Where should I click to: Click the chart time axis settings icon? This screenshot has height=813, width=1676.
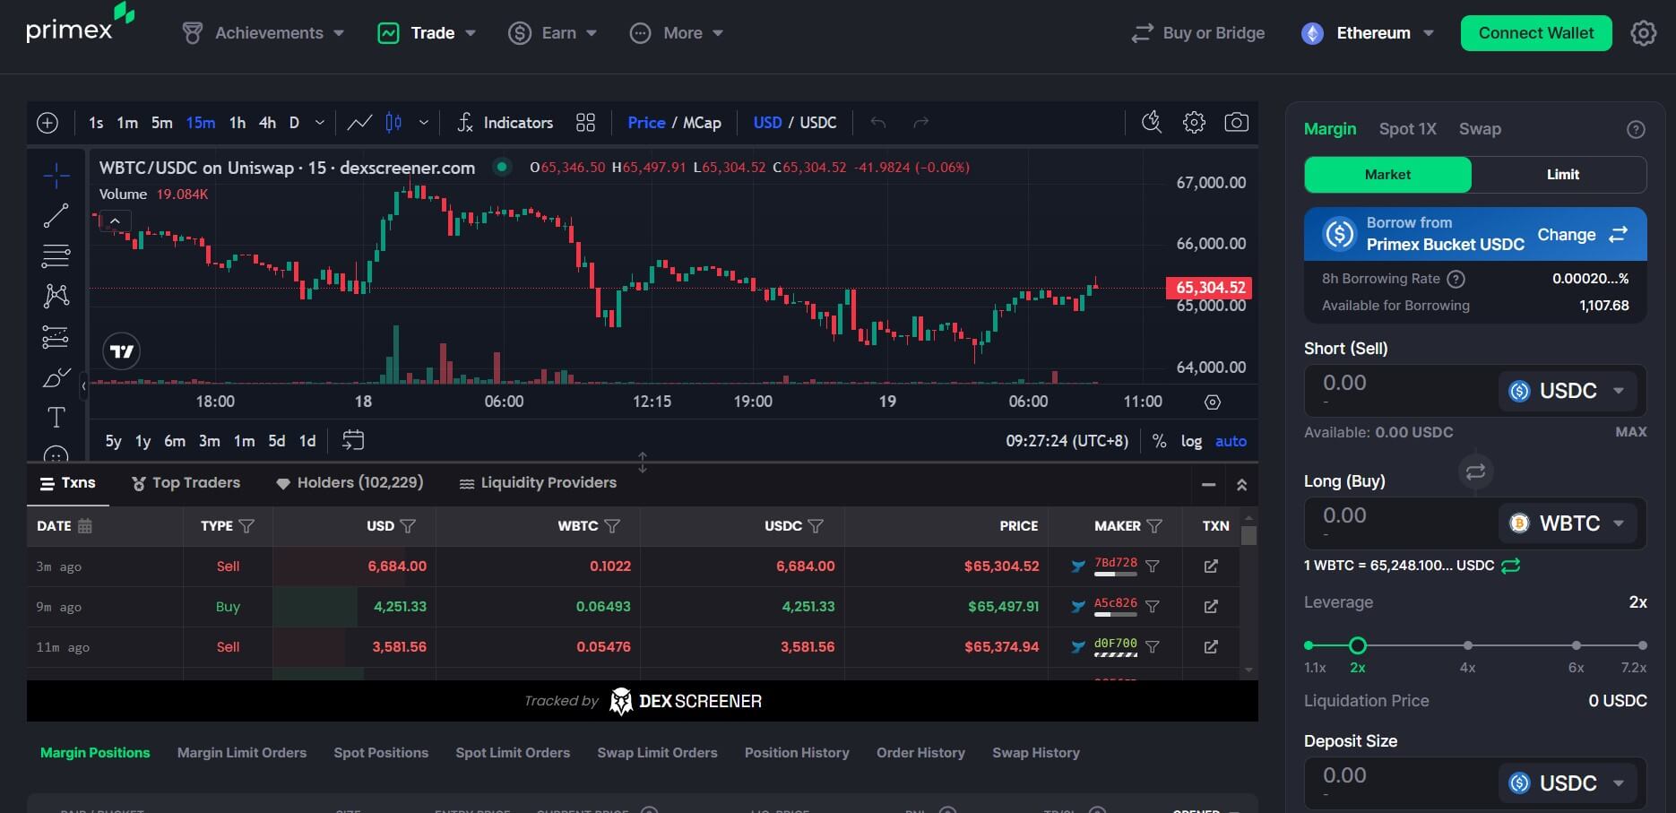tap(1212, 402)
